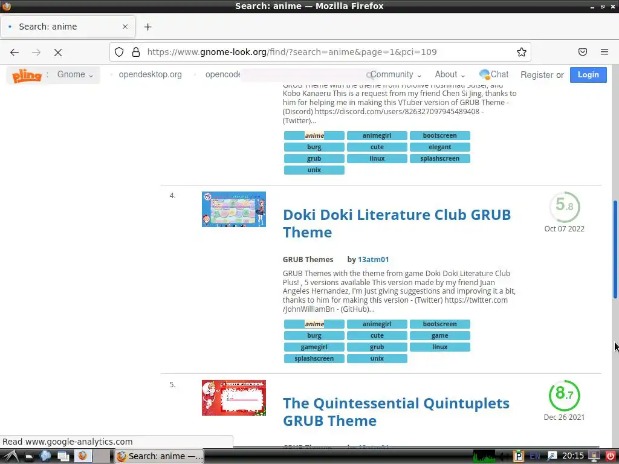Select the 'gamegirl' tag

[x=314, y=347]
